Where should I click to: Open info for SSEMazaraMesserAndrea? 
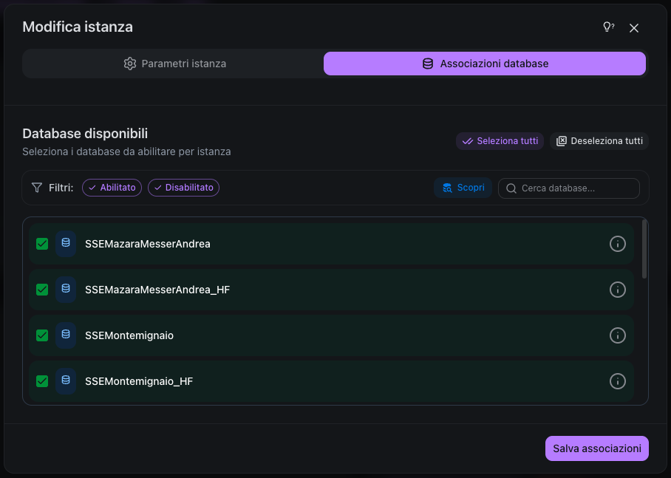618,244
